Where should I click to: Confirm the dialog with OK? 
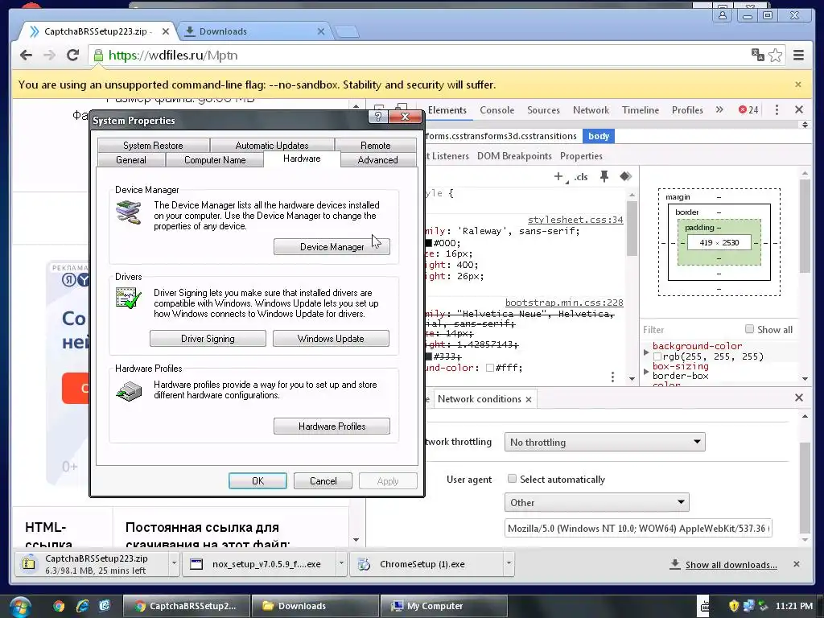(x=257, y=481)
